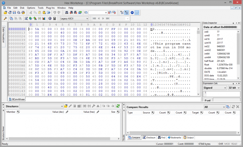Click the DOS date value 13.02.2025

coord(222,75)
